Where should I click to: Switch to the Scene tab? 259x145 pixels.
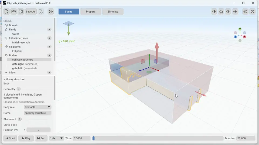(x=69, y=12)
